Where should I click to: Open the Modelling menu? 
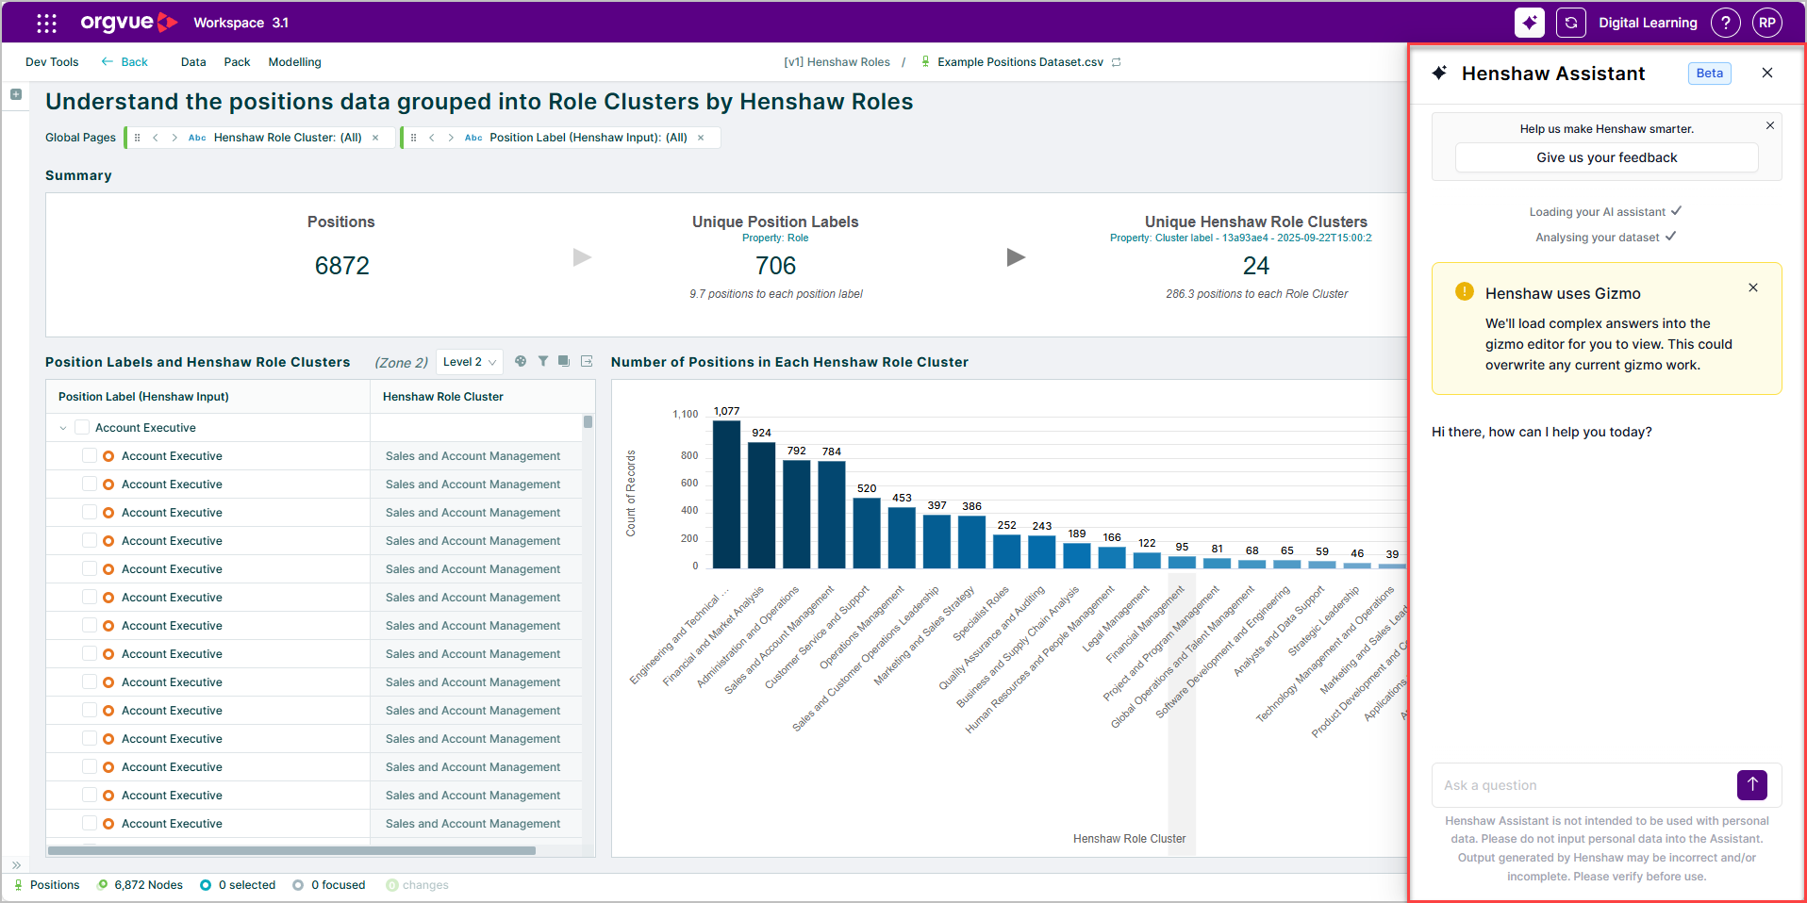(x=294, y=62)
